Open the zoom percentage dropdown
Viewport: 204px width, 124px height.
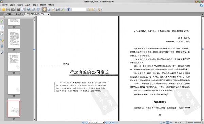(x=184, y=122)
